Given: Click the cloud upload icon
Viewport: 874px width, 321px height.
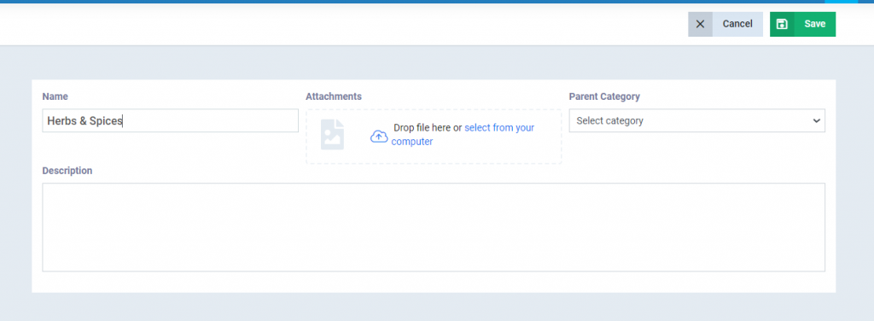Looking at the screenshot, I should pos(378,136).
